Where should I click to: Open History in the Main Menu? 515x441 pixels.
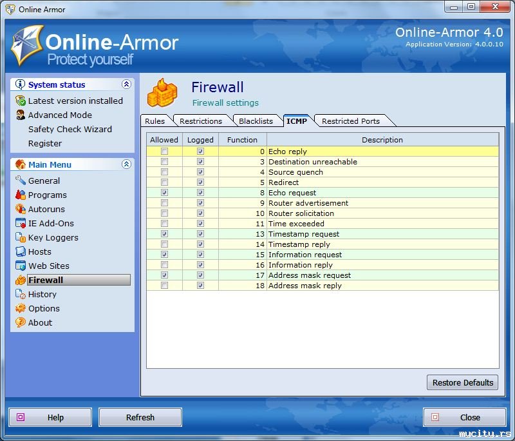pos(42,295)
